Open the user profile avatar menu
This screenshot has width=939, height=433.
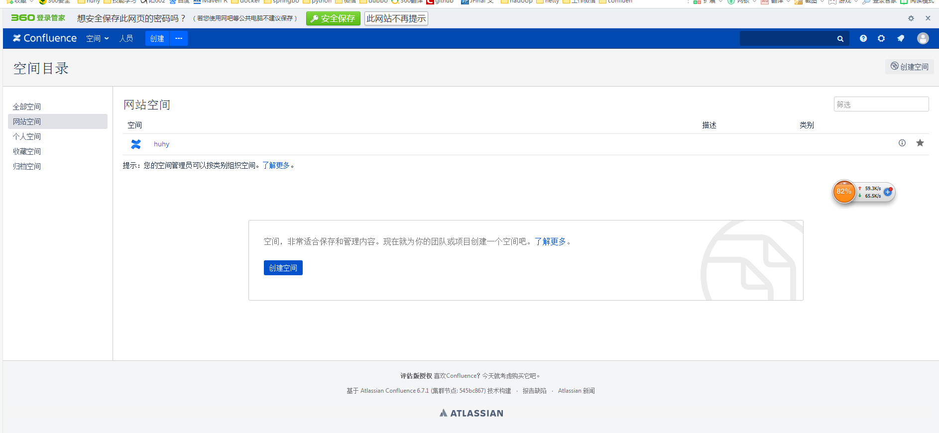(x=923, y=38)
